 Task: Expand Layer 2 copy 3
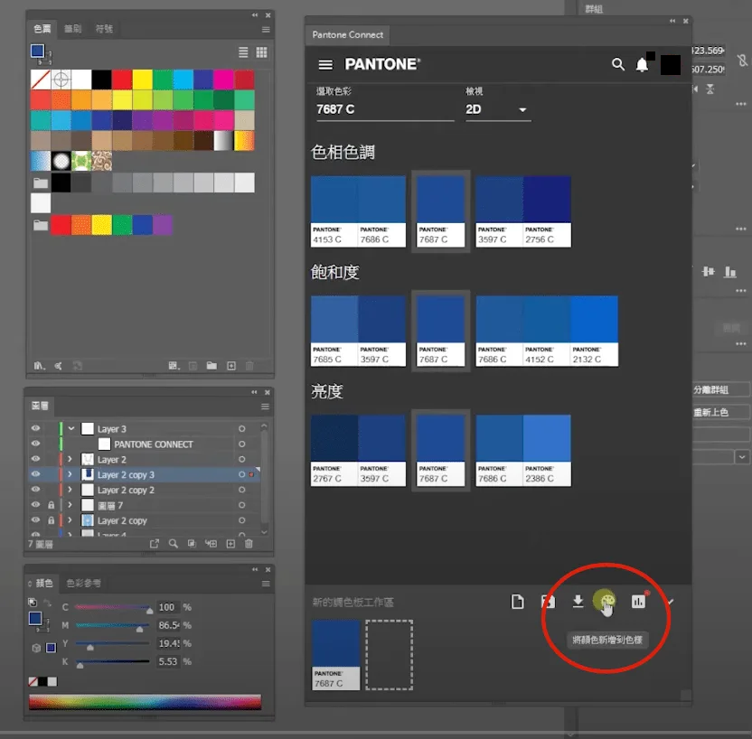click(x=70, y=474)
